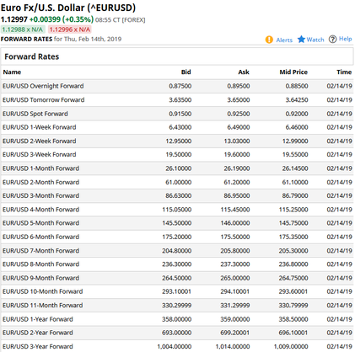Sort the table by Ask column header
The image size is (355, 352).
pos(244,72)
